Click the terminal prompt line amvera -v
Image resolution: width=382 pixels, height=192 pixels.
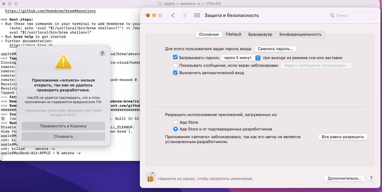point(41,153)
